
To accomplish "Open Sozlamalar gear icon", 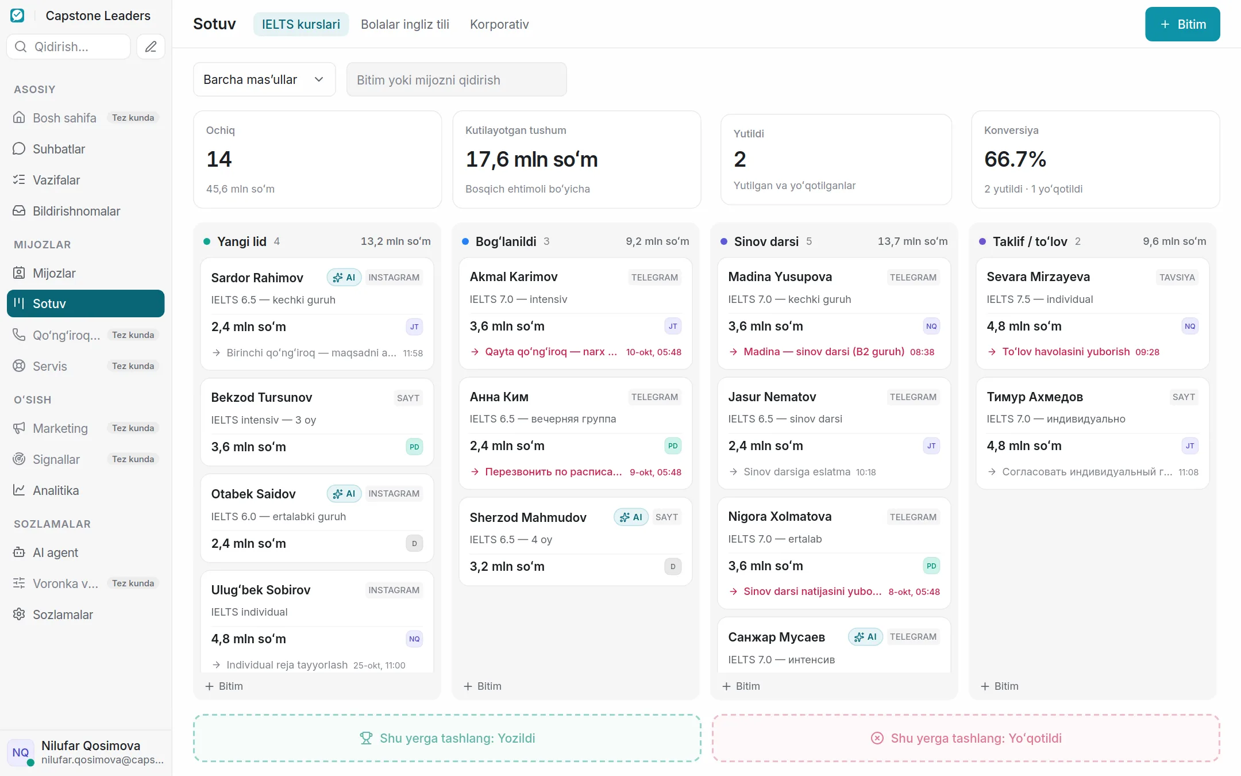I will coord(19,614).
